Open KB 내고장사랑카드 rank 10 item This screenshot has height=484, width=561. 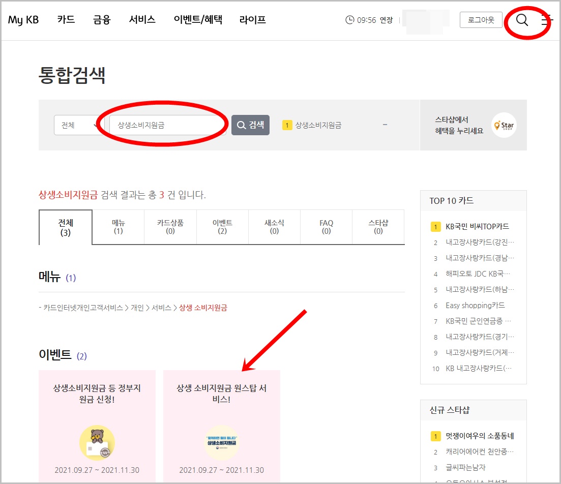479,368
